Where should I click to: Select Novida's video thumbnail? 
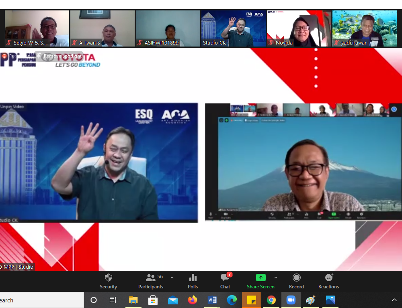tap(299, 28)
